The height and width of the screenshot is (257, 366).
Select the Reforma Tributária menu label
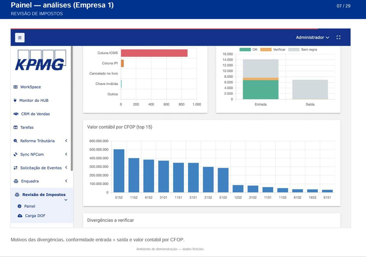[37, 141]
